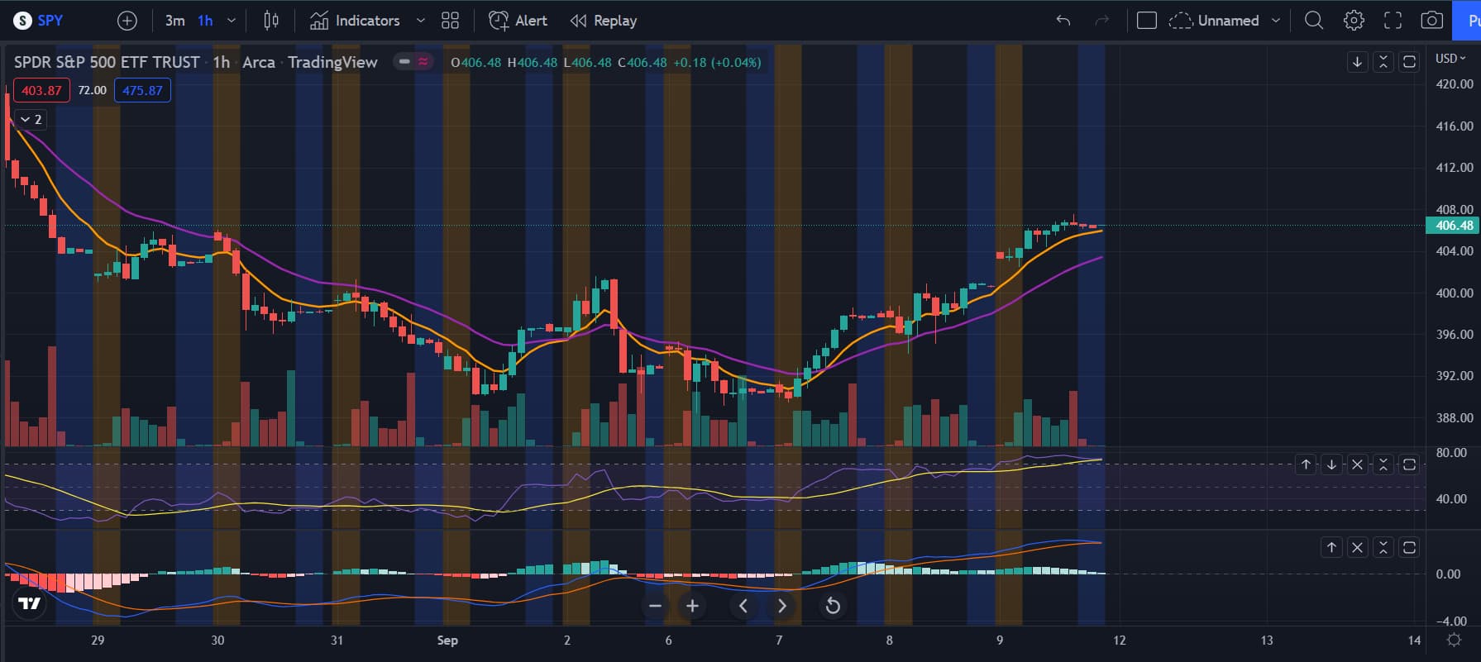This screenshot has height=662, width=1481.
Task: Click the 80.00 RSI axis label
Action: (x=1451, y=453)
